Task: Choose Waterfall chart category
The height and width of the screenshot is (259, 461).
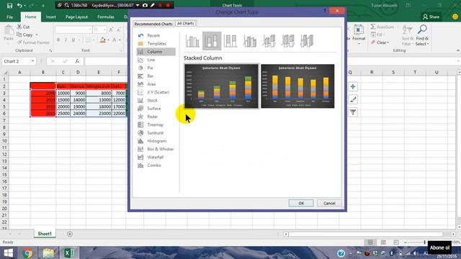Action: pyautogui.click(x=156, y=158)
